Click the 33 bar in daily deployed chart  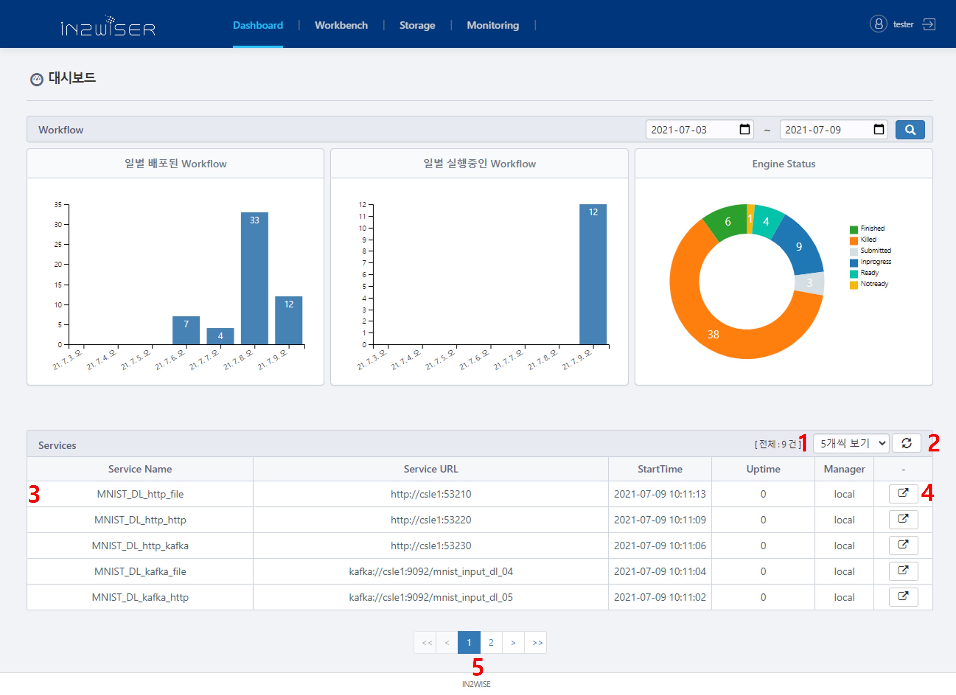[254, 278]
